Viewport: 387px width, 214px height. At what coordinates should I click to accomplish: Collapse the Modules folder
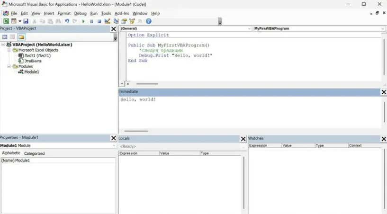tap(9, 66)
